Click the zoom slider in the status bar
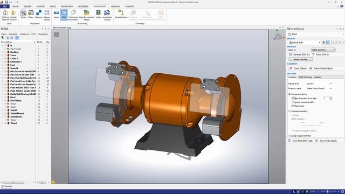The height and width of the screenshot is (194, 345). (x=328, y=192)
